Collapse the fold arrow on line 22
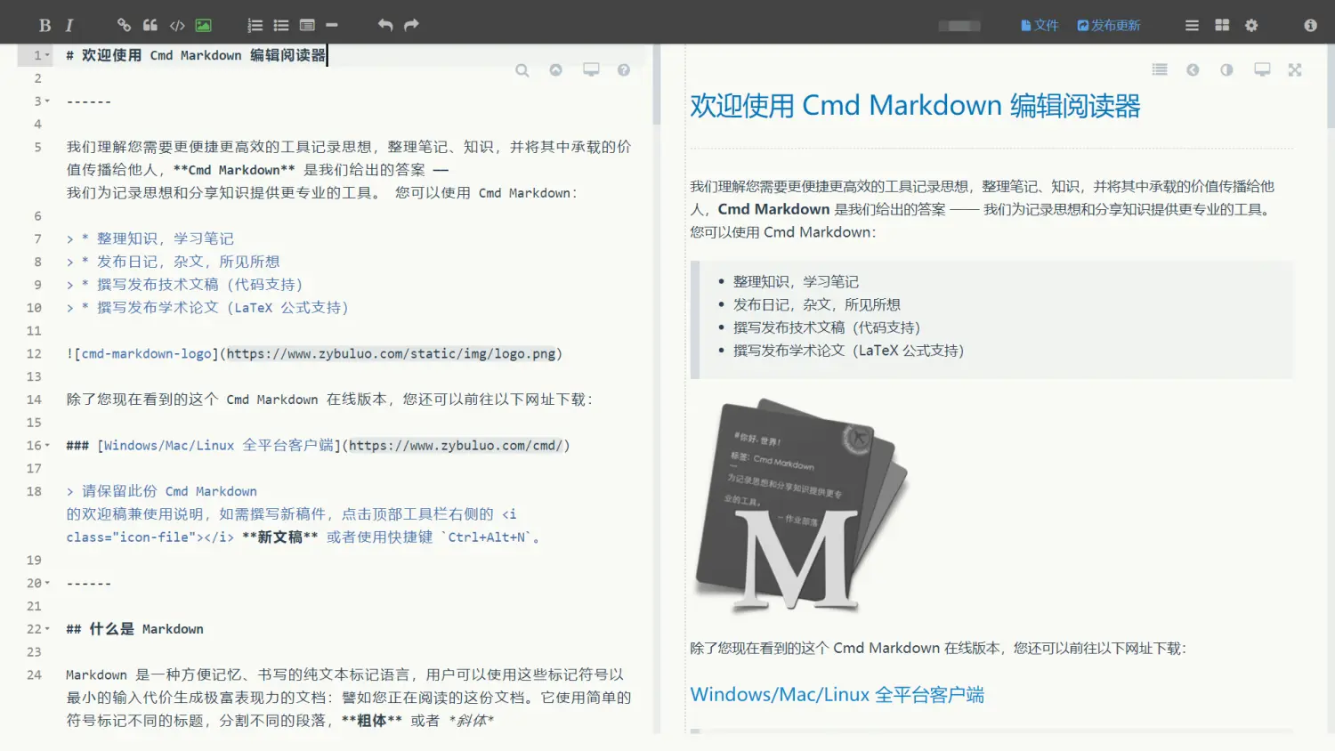This screenshot has width=1335, height=751. pos(48,629)
